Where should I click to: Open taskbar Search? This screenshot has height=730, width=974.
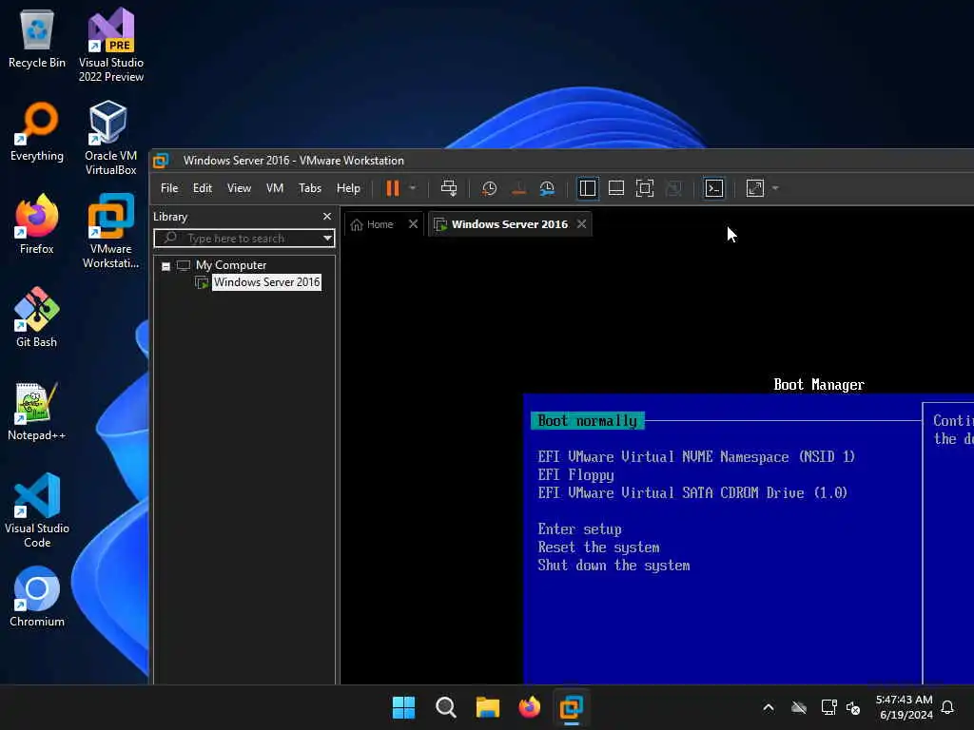(445, 707)
